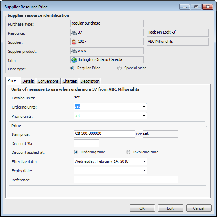The image size is (217, 217).
Task: Open the Ordering units dropdown
Action: [144, 107]
